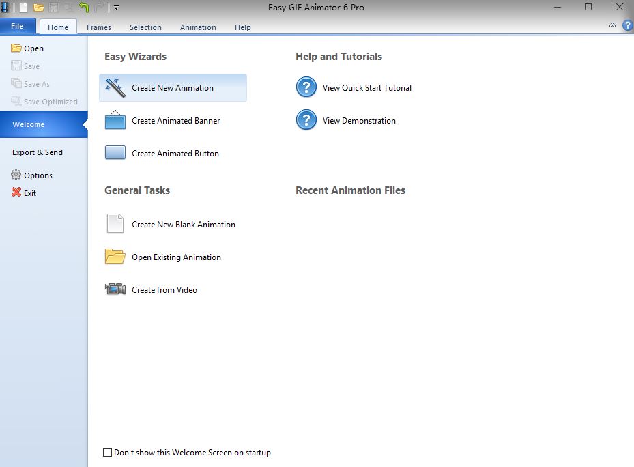Viewport: 634px width, 467px height.
Task: Launch the Create Animated Button wizard
Action: click(x=173, y=154)
